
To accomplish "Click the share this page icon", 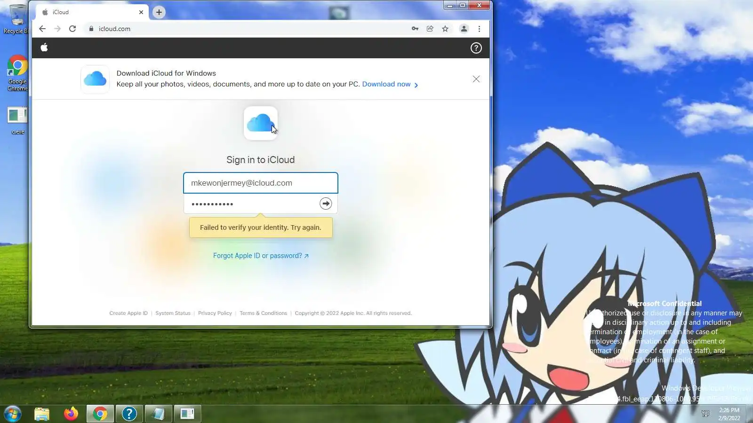I will (430, 29).
